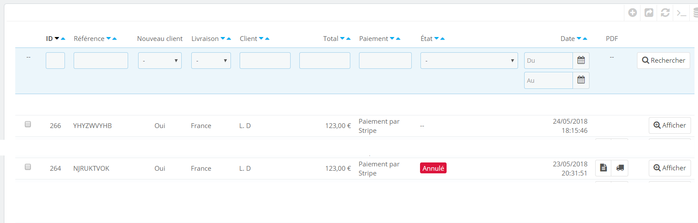The height and width of the screenshot is (223, 698).
Task: Sort État column ascending
Action: pyautogui.click(x=443, y=39)
